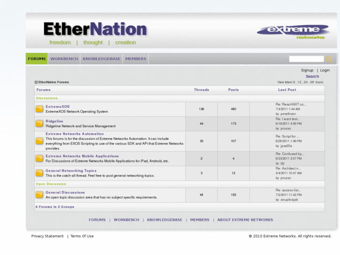The height and width of the screenshot is (255, 340).
Task: Click the General Networking Topics folder icon
Action: (39, 173)
